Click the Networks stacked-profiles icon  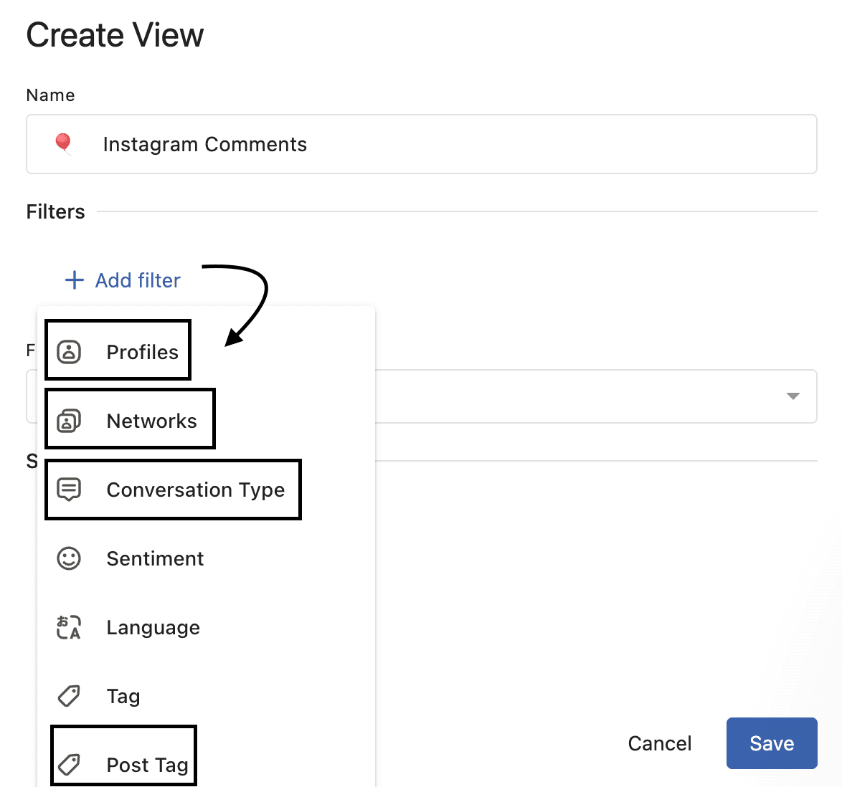click(x=69, y=421)
